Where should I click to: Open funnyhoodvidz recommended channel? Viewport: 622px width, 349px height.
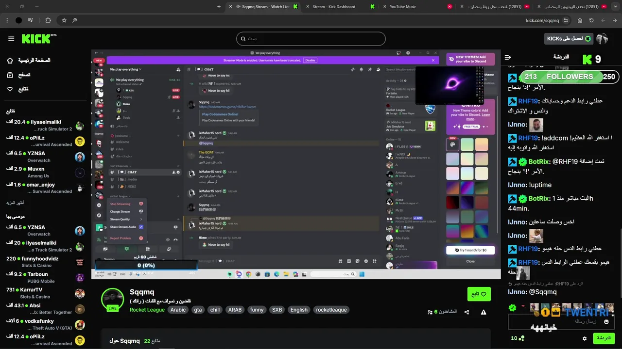pyautogui.click(x=45, y=262)
